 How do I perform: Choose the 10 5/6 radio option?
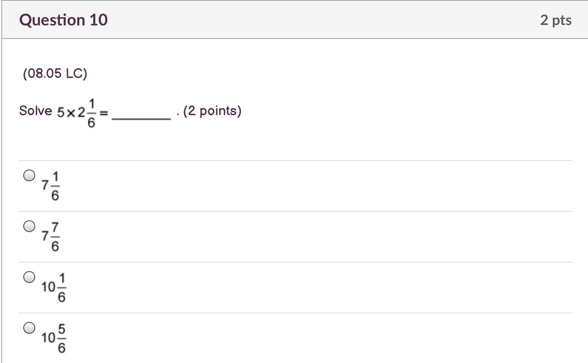(29, 328)
